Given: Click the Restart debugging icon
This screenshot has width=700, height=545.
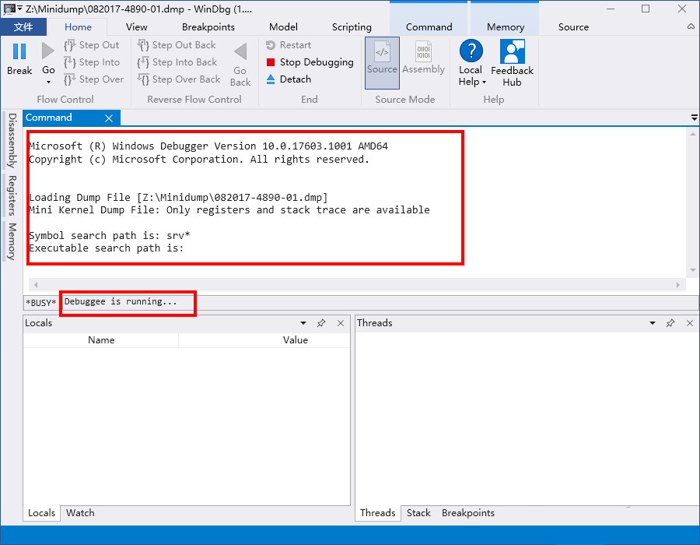Looking at the screenshot, I should pyautogui.click(x=271, y=45).
